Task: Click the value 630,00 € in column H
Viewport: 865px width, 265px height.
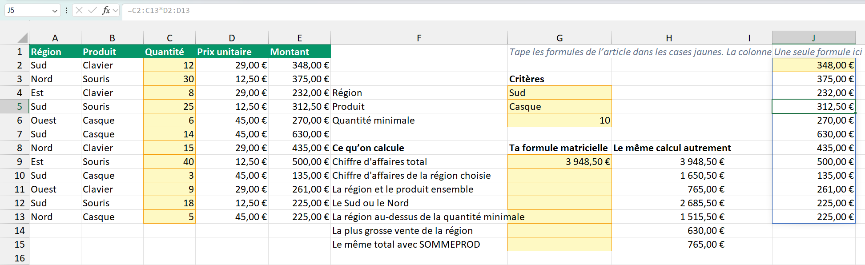Action: point(669,230)
